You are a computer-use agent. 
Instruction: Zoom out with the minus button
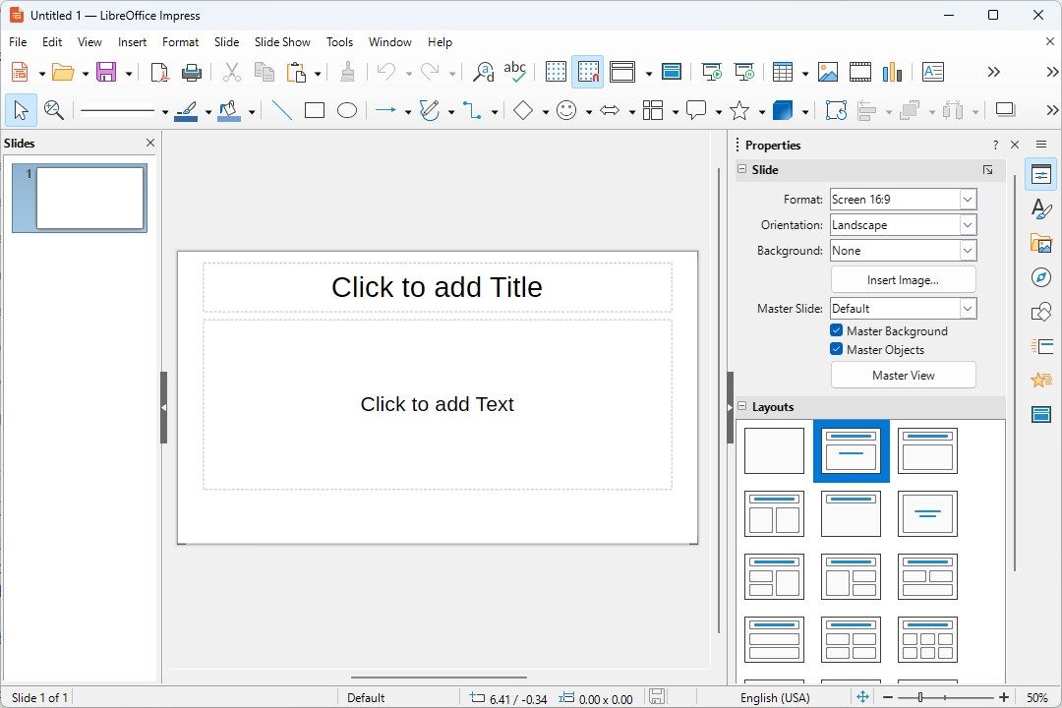coord(887,697)
